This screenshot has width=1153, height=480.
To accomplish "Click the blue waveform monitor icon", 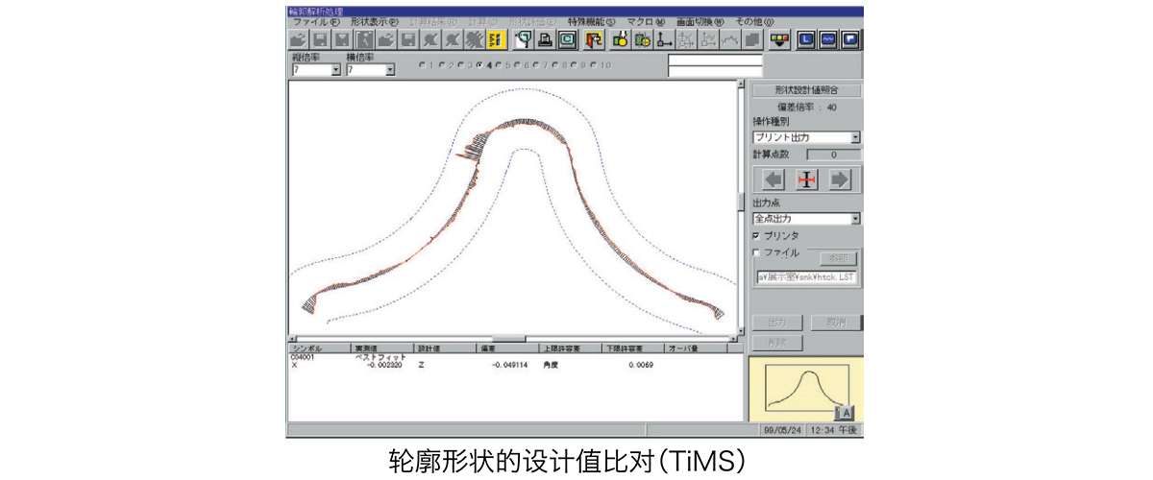I will (x=827, y=40).
